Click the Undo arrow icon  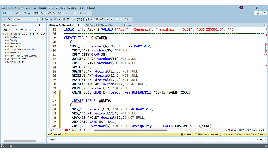(x=59, y=13)
